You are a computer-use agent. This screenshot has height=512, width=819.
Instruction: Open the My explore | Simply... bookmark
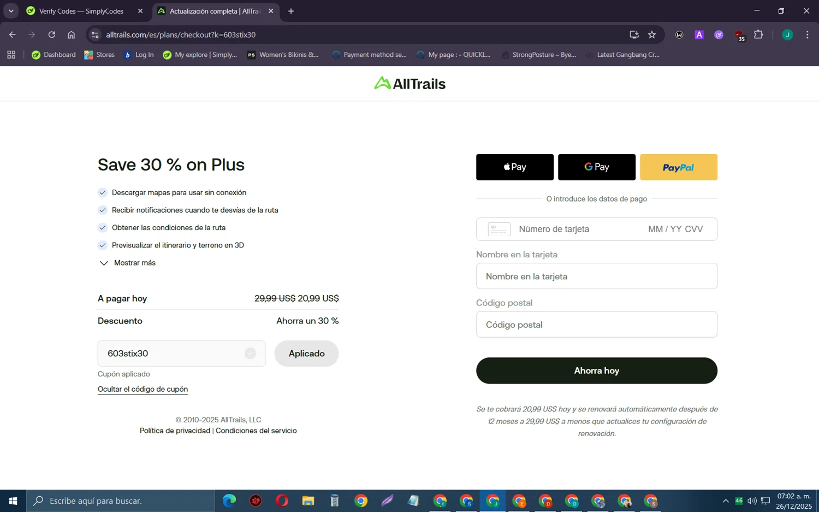[200, 55]
